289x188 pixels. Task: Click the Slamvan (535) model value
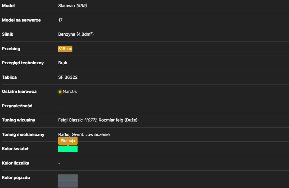(73, 6)
